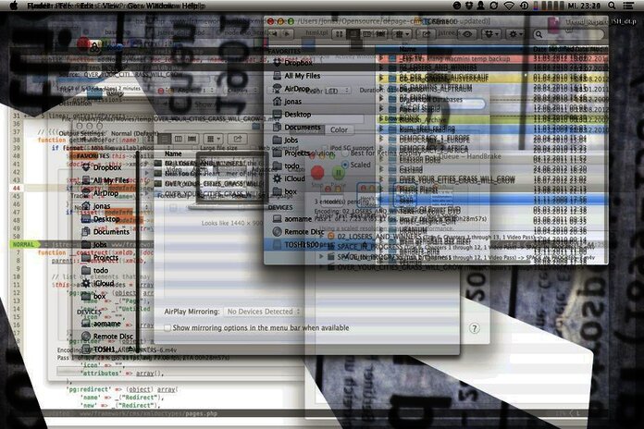The height and width of the screenshot is (429, 644).
Task: Open Arrange dropdown in background Finder window toolbar
Action: pos(214,139)
